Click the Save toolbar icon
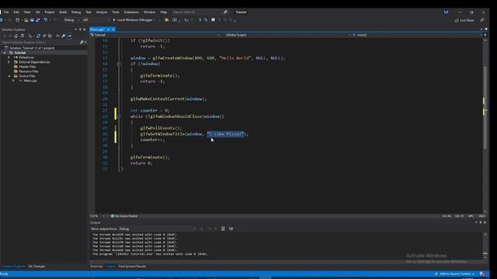The image size is (497, 279). 32,20
